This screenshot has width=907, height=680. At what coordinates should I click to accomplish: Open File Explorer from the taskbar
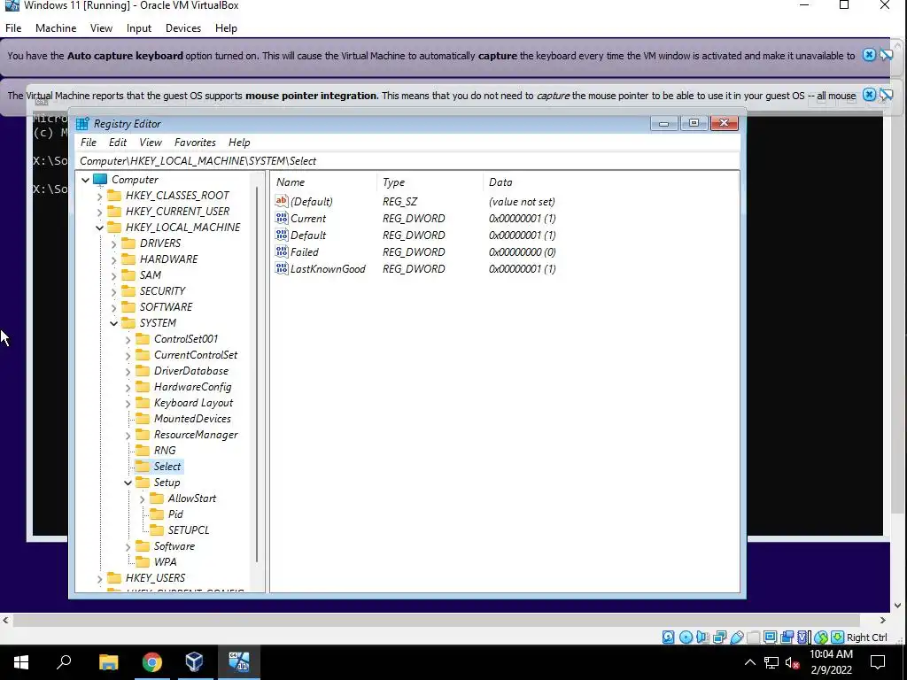click(x=108, y=662)
